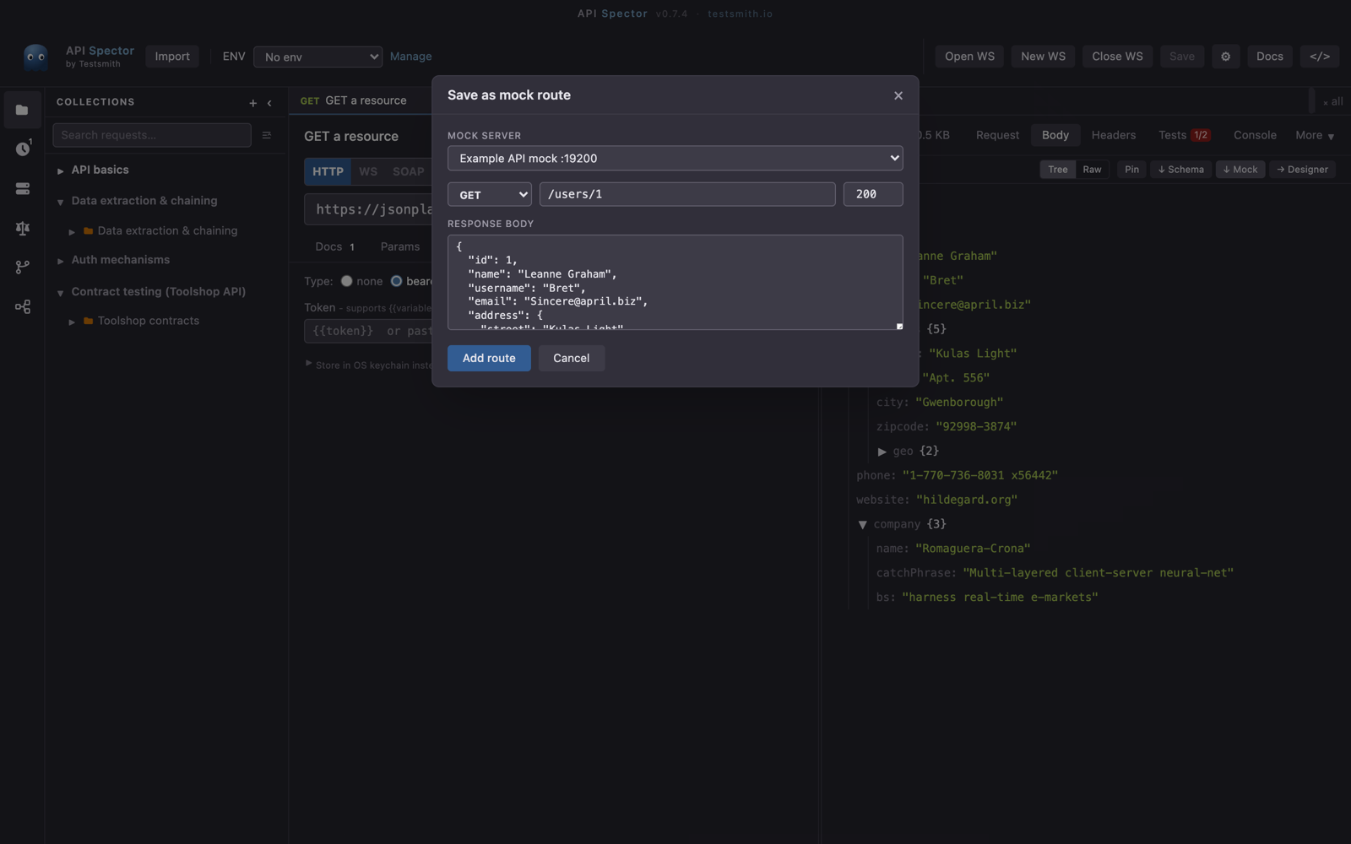The height and width of the screenshot is (844, 1351).
Task: Switch to the Headers response tab
Action: tap(1113, 135)
